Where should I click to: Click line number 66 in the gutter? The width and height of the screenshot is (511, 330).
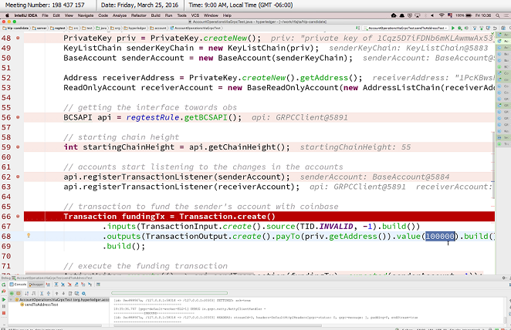pyautogui.click(x=6, y=217)
